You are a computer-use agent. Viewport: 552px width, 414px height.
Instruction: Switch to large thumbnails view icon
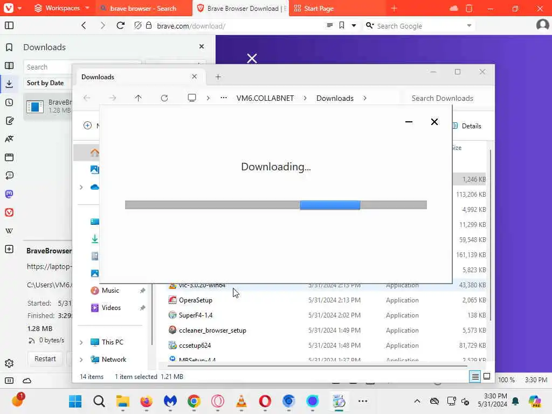click(x=487, y=376)
